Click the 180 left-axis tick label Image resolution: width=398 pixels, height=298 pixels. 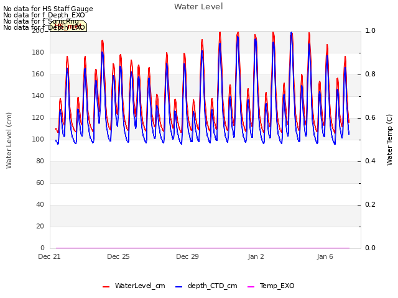pyautogui.click(x=38, y=52)
